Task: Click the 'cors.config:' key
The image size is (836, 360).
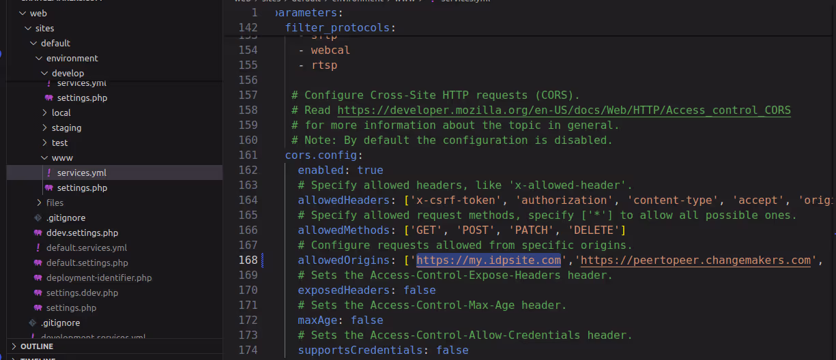Action: click(x=324, y=155)
